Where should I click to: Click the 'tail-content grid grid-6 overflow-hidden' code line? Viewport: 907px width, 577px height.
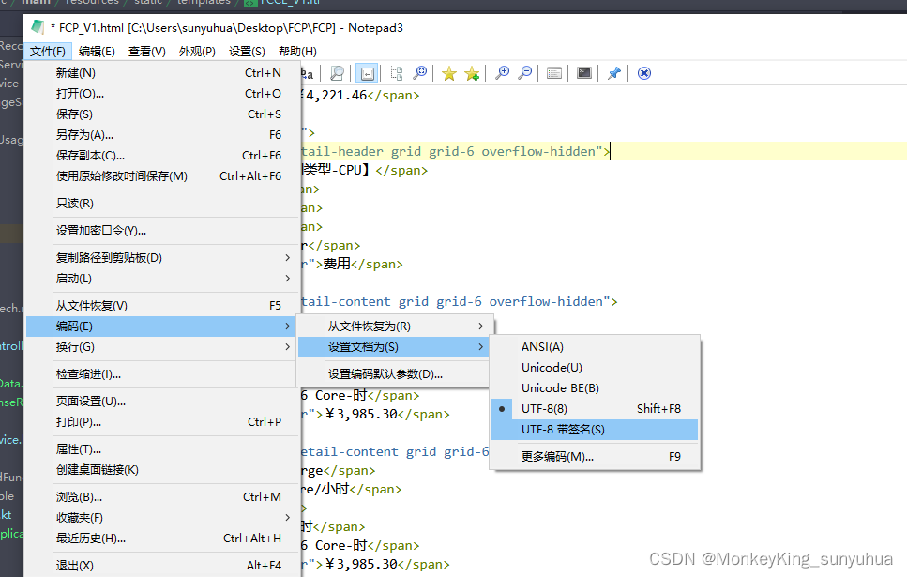[x=460, y=302]
